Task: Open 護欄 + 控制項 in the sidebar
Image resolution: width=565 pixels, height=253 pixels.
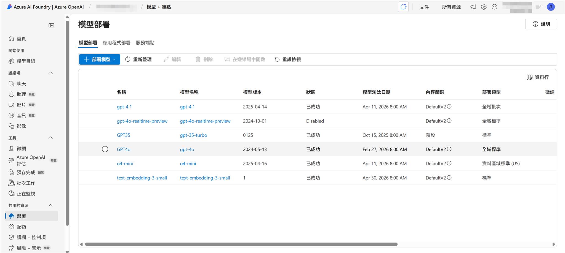Action: [31, 237]
